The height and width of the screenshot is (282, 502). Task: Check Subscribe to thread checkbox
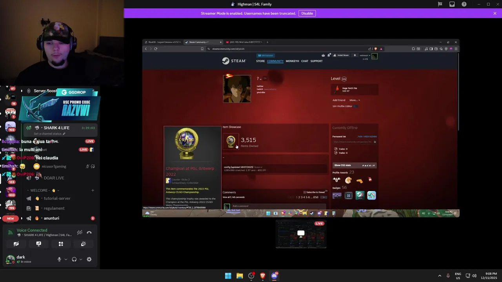(x=305, y=192)
